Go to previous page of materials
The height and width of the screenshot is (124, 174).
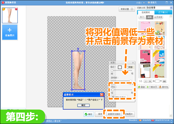pos(146,81)
